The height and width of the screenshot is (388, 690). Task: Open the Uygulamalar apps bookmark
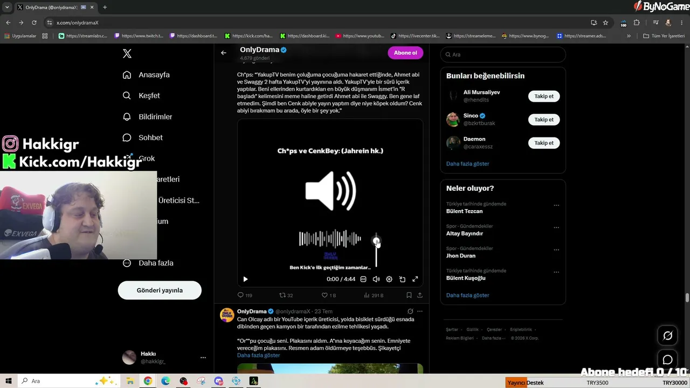click(x=20, y=36)
